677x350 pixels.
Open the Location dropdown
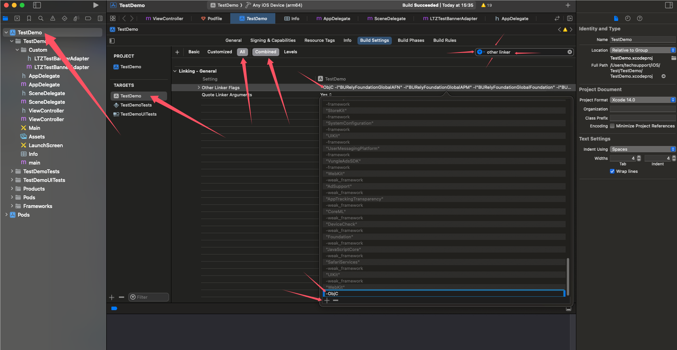[643, 50]
